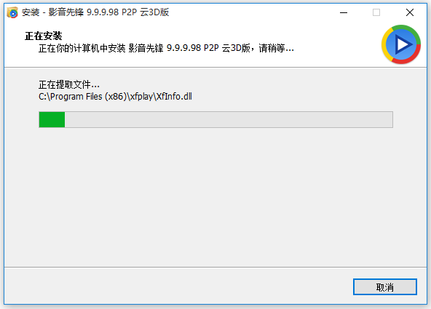Image resolution: width=431 pixels, height=309 pixels.
Task: Click the green filled part of the progress bar
Action: (52, 120)
